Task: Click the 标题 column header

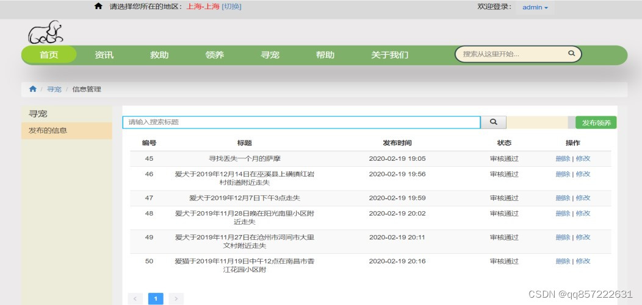Action: 245,143
